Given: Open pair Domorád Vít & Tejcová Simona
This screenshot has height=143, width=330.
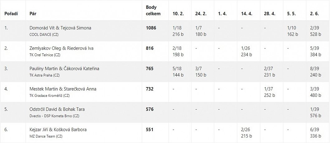Looking at the screenshot, I should coord(60,28).
